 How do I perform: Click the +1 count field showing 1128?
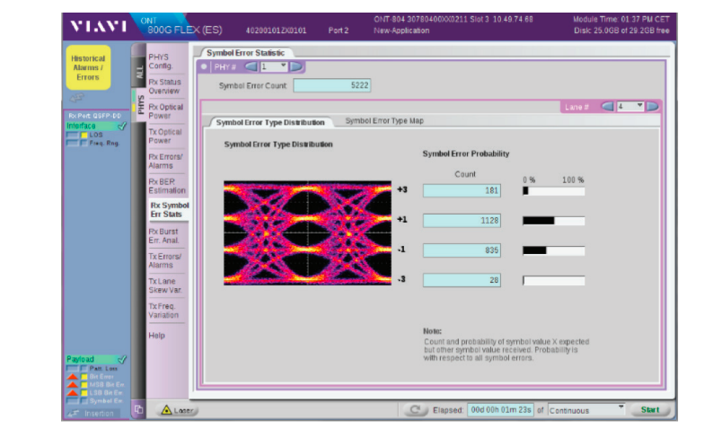tap(462, 221)
